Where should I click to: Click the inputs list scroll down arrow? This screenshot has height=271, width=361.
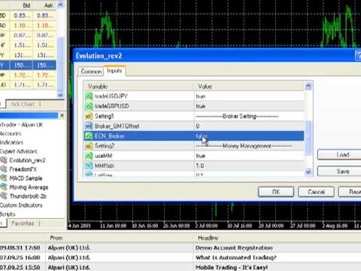(308, 172)
